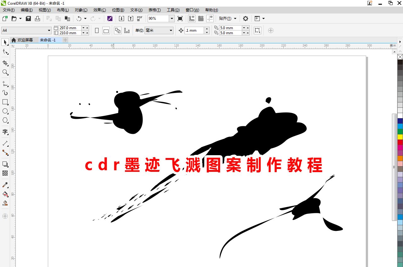The height and width of the screenshot is (267, 403).
Task: Pick the Color Eyedropper tool
Action: click(5, 185)
